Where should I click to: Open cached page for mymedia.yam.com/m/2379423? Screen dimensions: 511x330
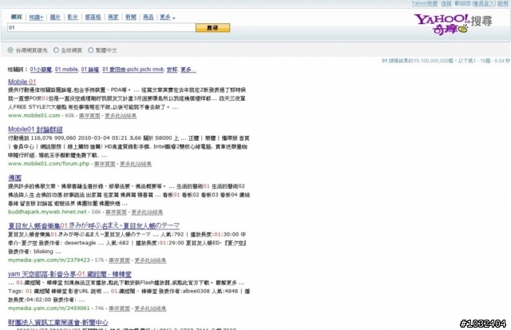point(119,260)
